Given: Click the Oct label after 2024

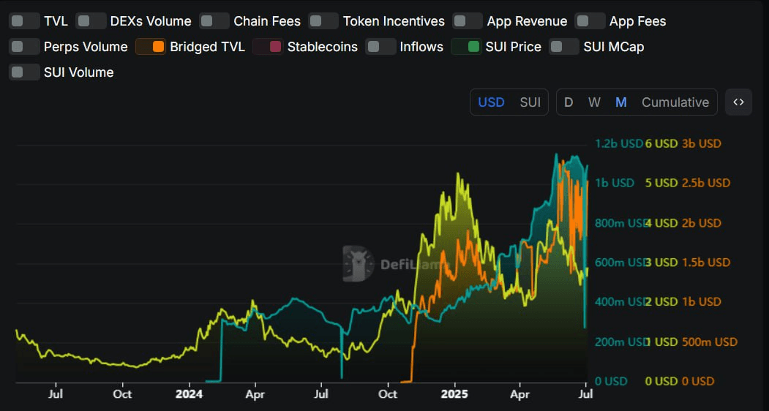Looking at the screenshot, I should click(388, 394).
